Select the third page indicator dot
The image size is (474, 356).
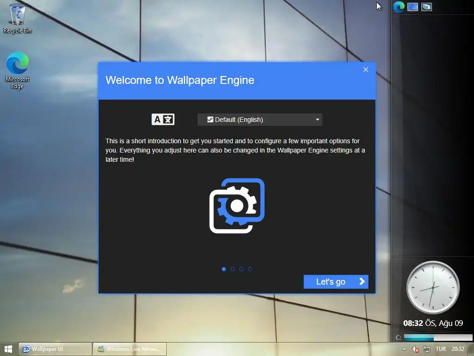tap(241, 269)
